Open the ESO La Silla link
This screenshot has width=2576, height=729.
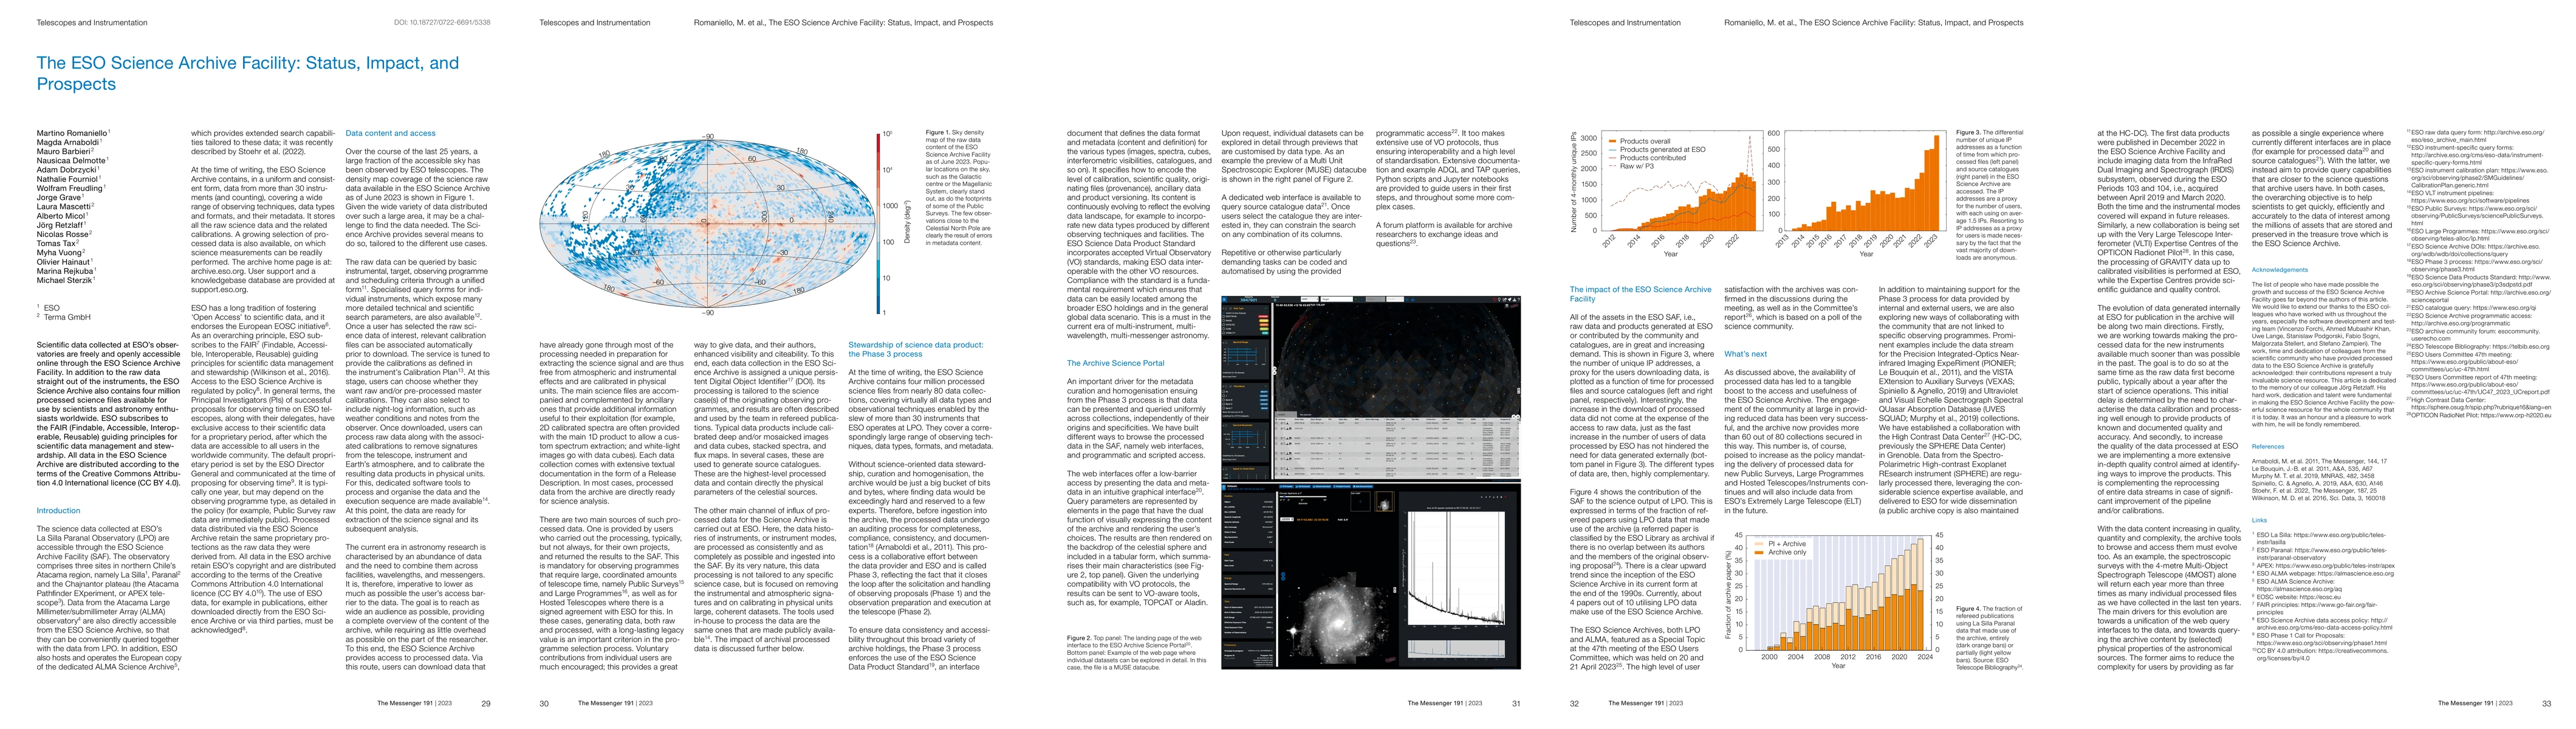[x=2319, y=538]
